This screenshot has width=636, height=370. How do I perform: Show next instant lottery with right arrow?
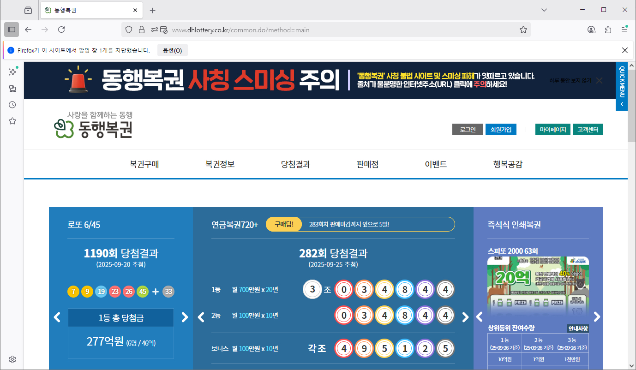597,317
